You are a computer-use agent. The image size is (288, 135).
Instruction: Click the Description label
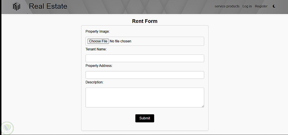(94, 82)
